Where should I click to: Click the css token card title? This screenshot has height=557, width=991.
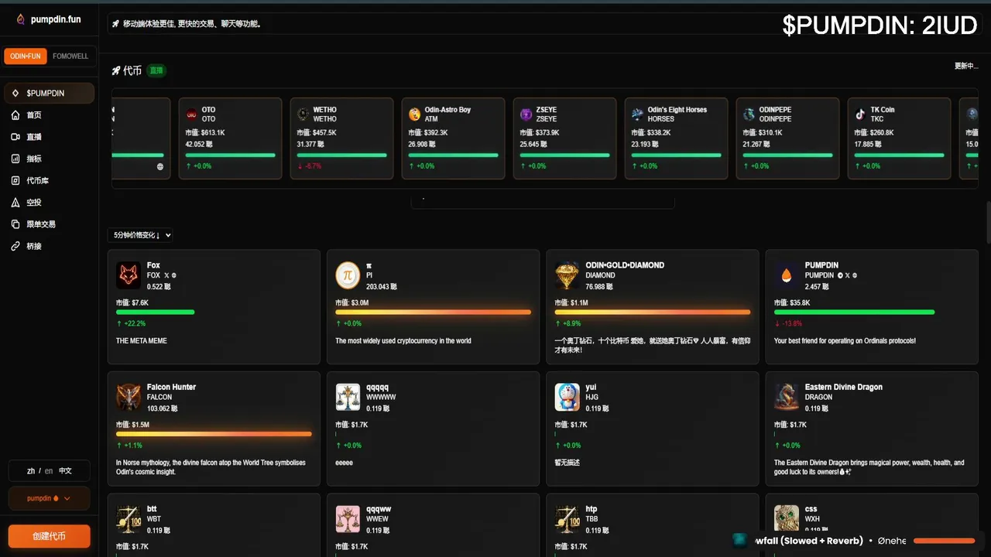pyautogui.click(x=811, y=509)
